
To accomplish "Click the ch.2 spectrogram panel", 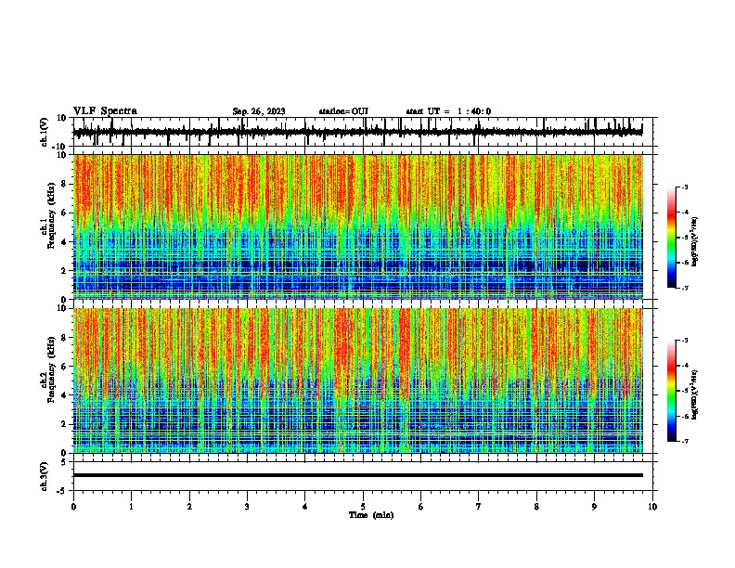I will tap(357, 381).
